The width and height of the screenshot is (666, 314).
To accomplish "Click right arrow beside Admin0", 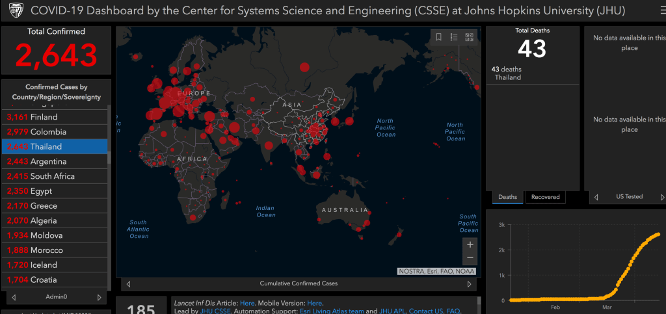I will [x=99, y=297].
